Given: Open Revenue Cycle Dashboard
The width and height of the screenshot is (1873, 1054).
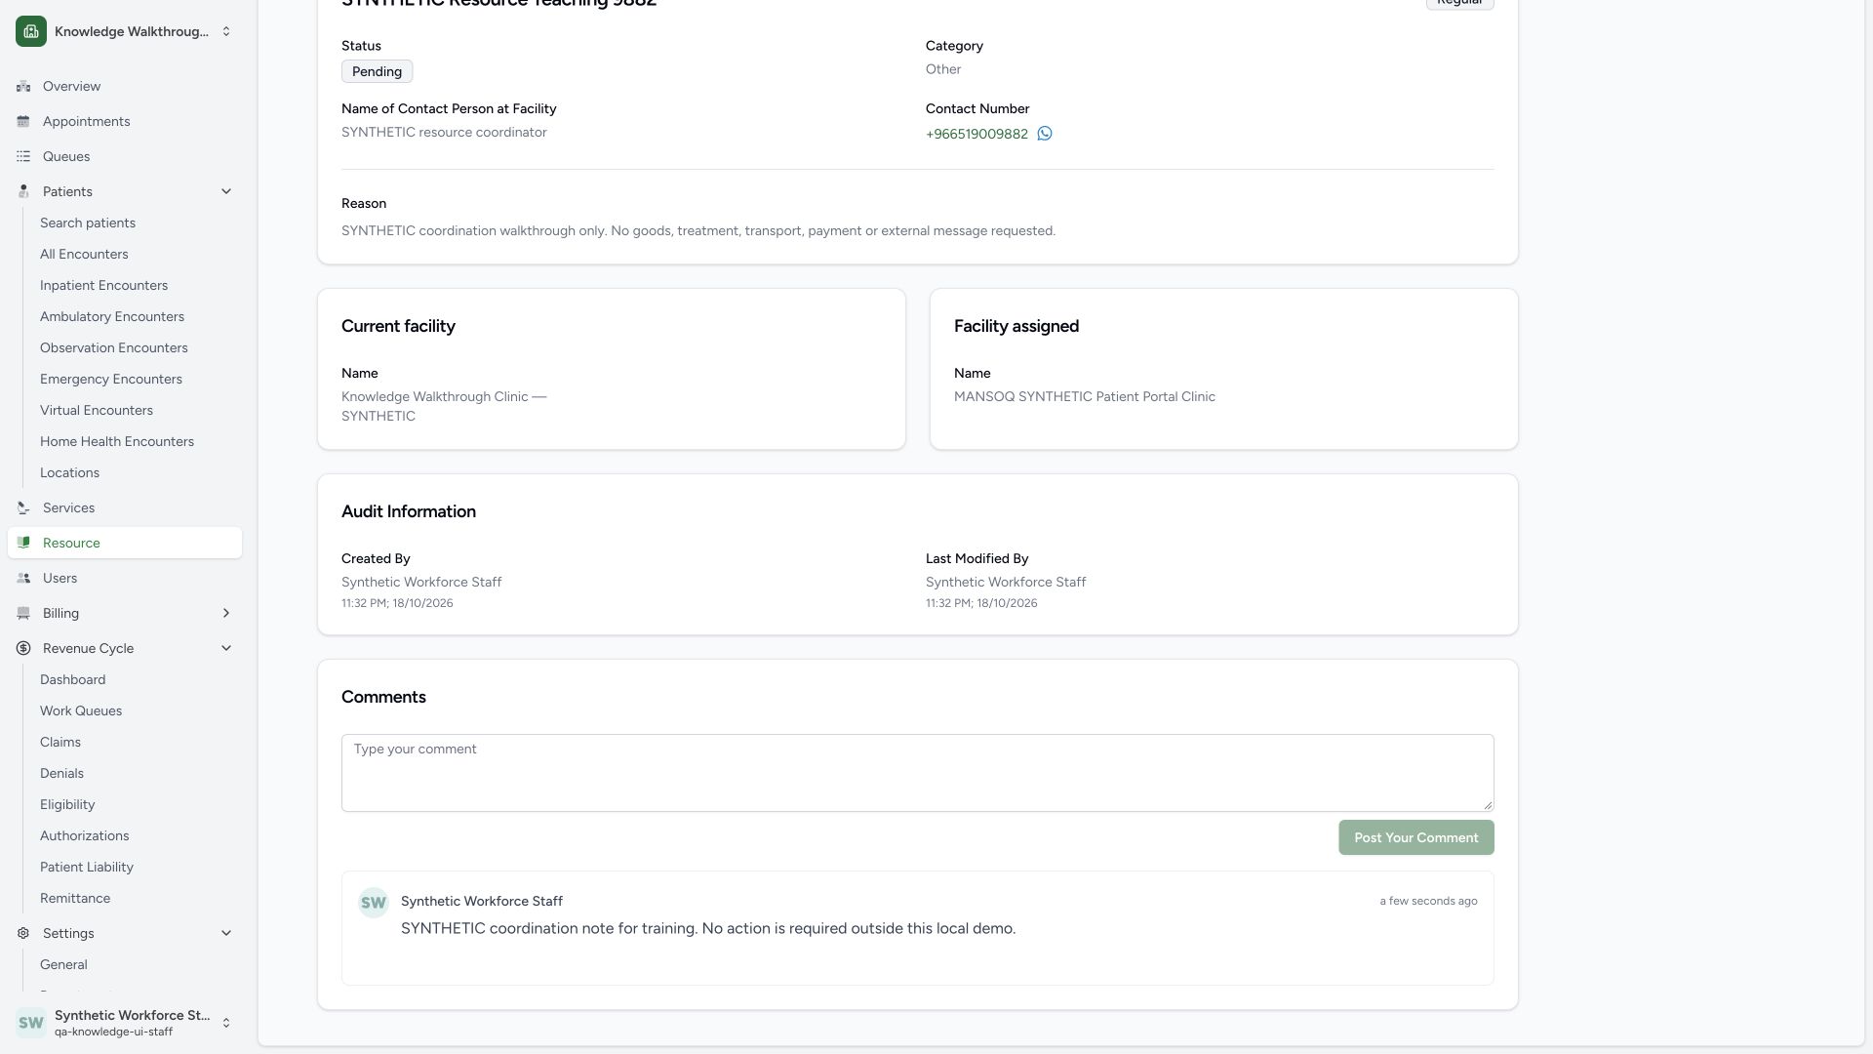Looking at the screenshot, I should pos(72,679).
